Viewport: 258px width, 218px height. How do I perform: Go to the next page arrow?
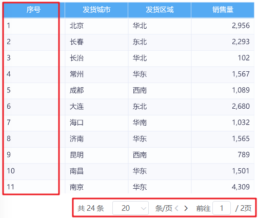pyautogui.click(x=186, y=208)
